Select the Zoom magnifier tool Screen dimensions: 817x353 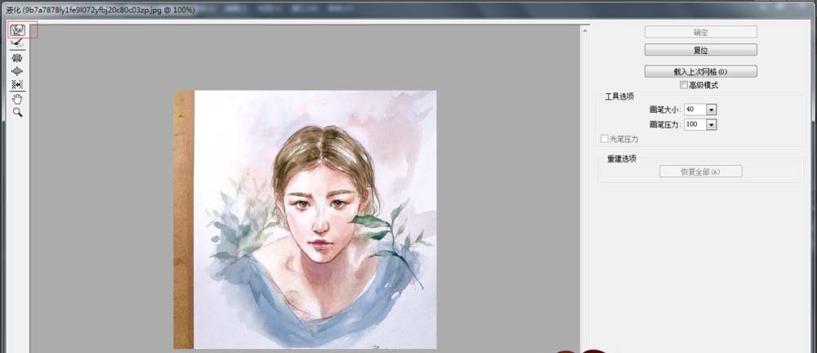(17, 112)
